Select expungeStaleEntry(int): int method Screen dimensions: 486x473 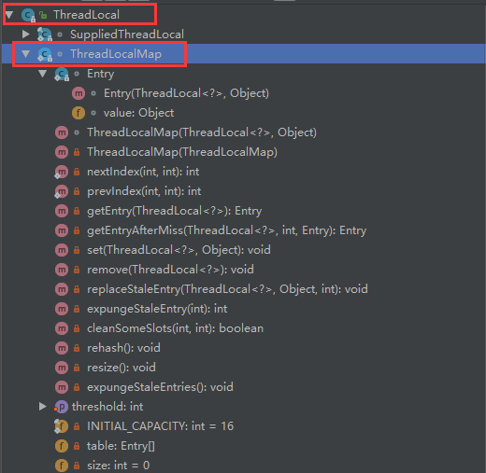click(157, 309)
